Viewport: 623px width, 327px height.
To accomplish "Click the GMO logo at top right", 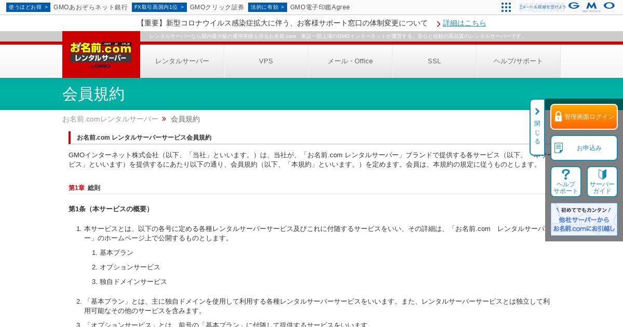I will tap(591, 6).
